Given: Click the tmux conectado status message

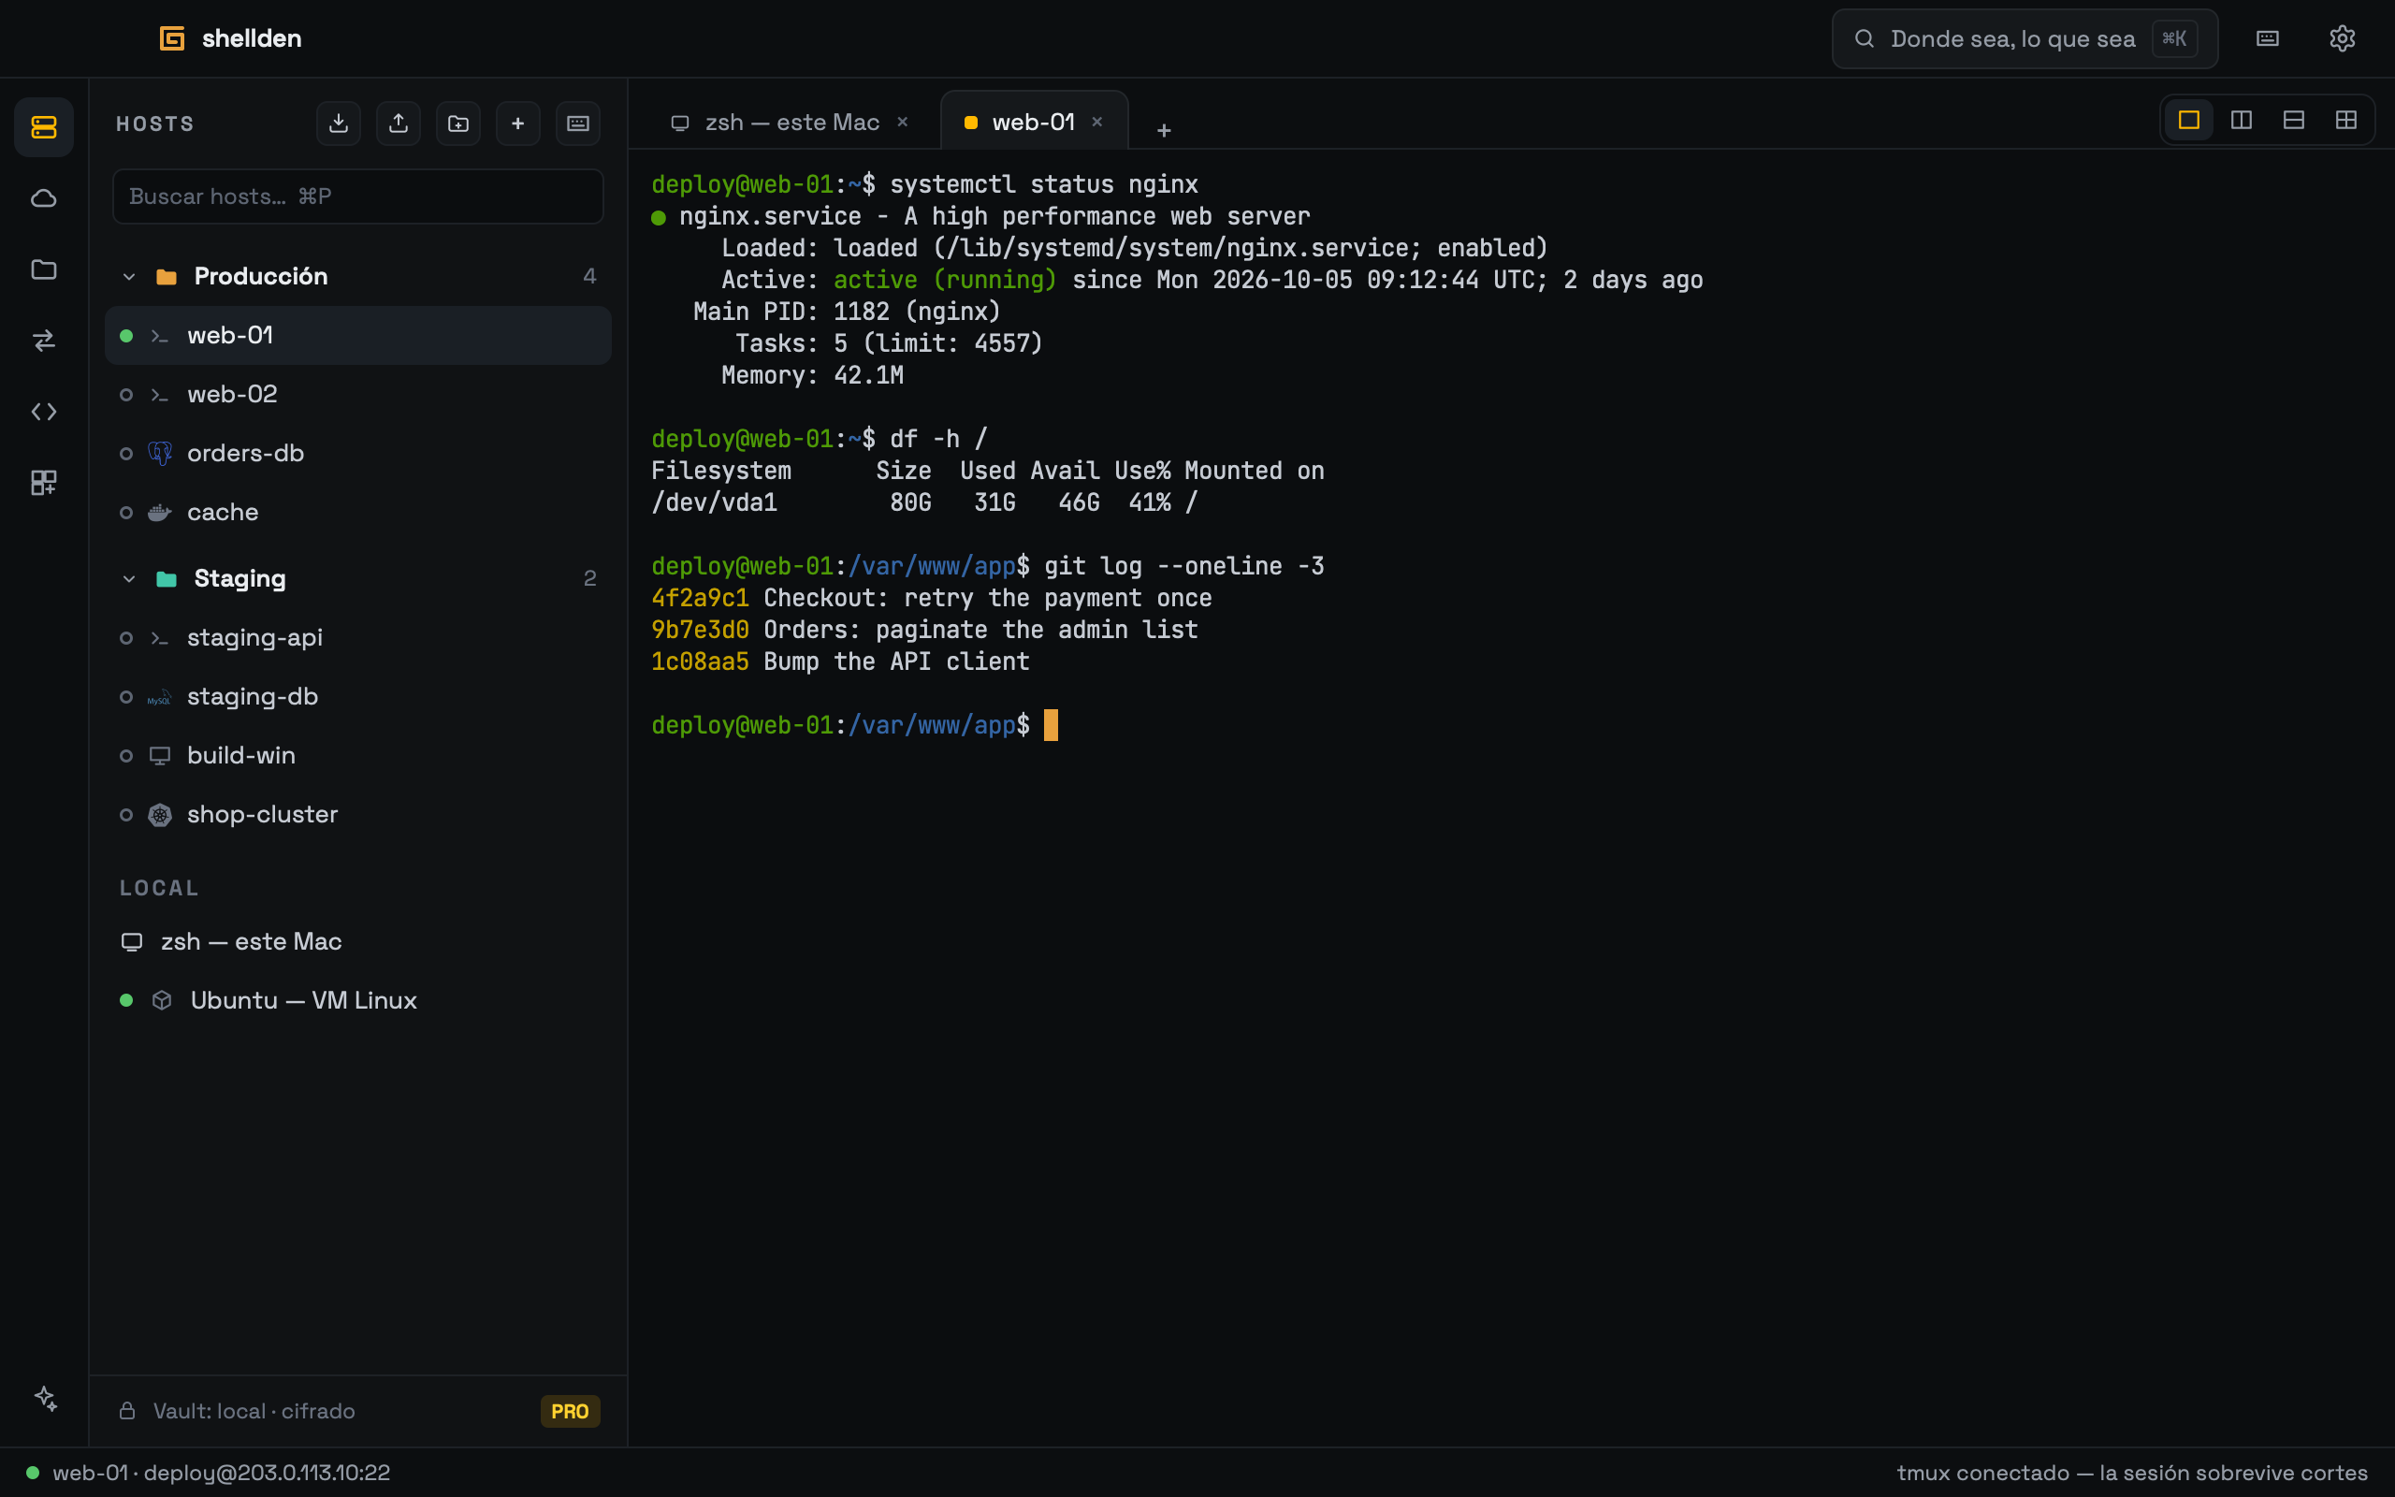Looking at the screenshot, I should coord(2132,1473).
